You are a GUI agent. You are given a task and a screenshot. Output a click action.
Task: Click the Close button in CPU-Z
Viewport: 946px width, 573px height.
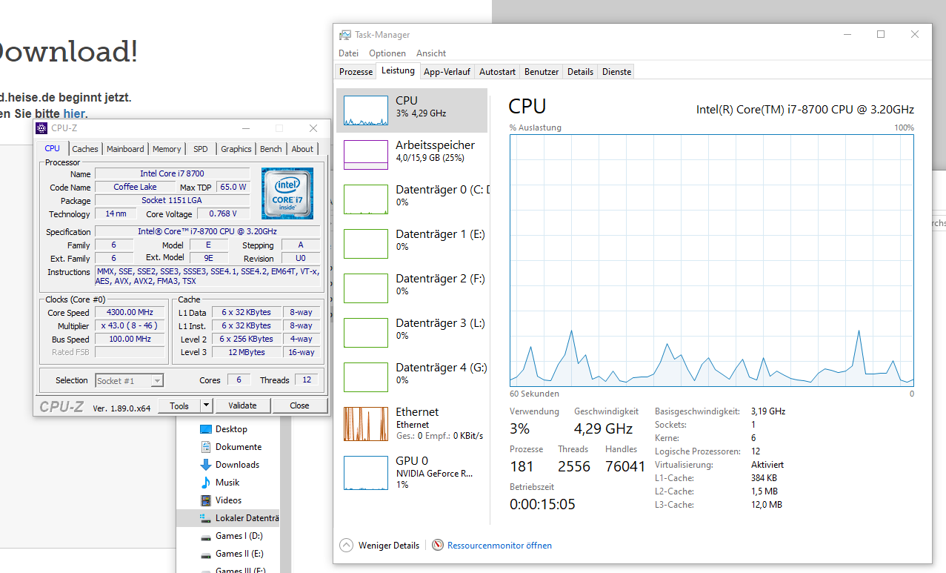click(299, 405)
